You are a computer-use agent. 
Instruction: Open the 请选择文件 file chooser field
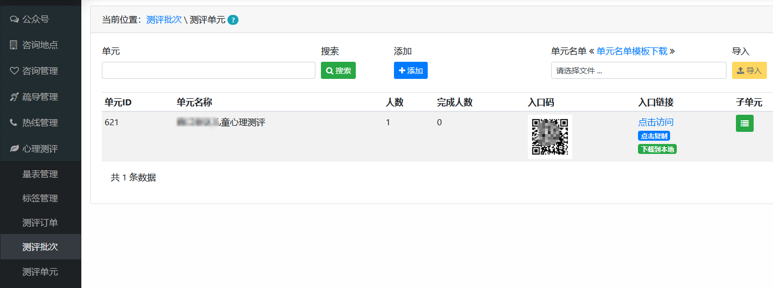[x=639, y=71]
